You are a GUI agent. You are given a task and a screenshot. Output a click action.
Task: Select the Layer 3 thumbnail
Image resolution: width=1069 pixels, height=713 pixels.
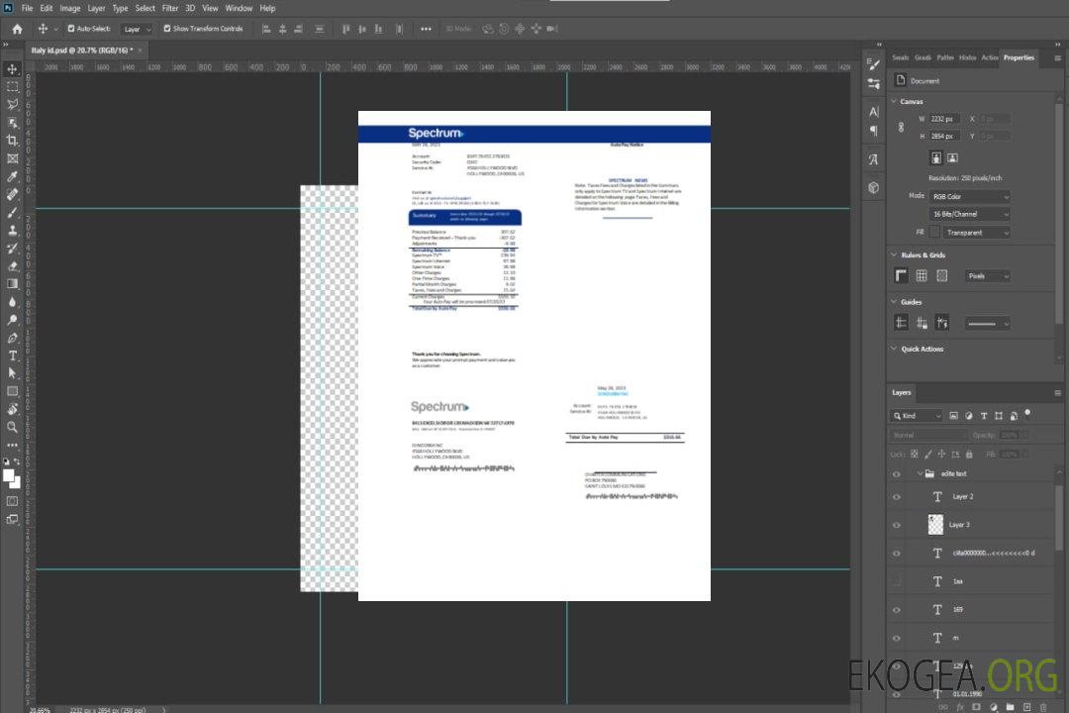[936, 525]
